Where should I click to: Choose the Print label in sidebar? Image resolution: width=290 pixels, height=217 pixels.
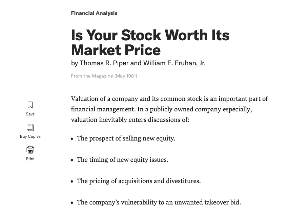point(30,159)
